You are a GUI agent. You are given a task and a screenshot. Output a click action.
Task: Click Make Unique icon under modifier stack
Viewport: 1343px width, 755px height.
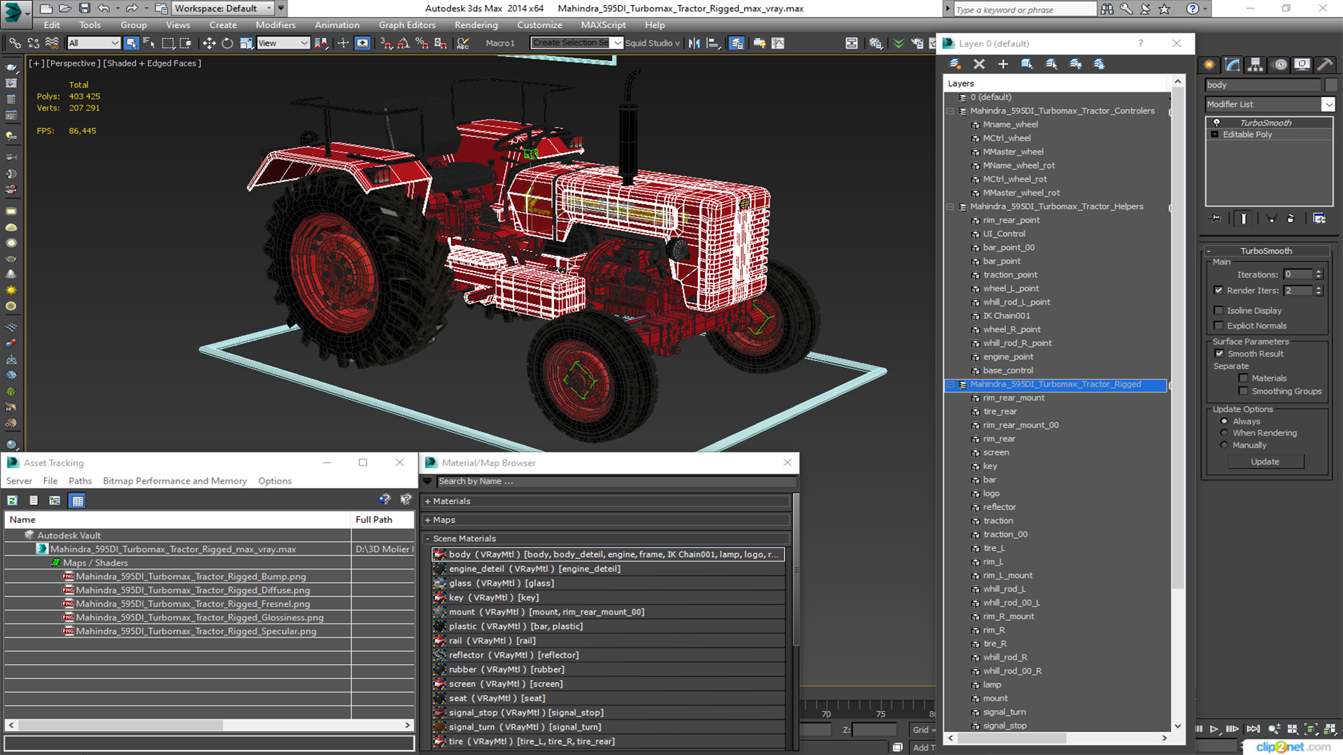1272,218
